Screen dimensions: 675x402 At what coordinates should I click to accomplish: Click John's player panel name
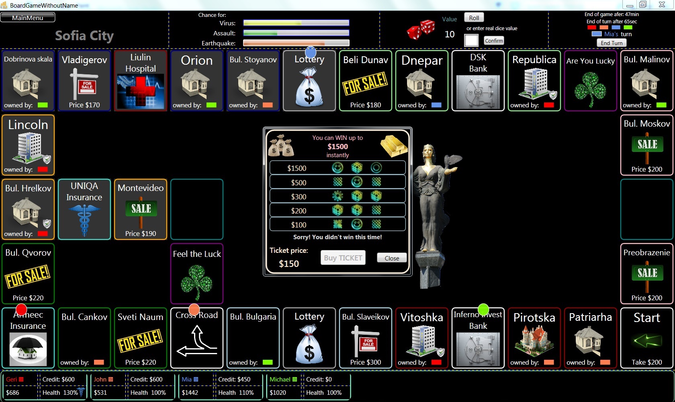[100, 379]
